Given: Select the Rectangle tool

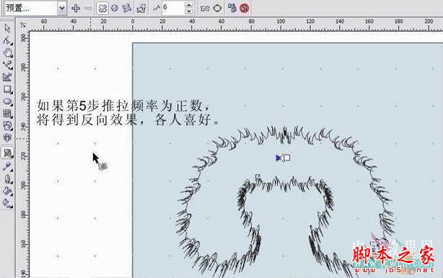Looking at the screenshot, I should click(7, 89).
